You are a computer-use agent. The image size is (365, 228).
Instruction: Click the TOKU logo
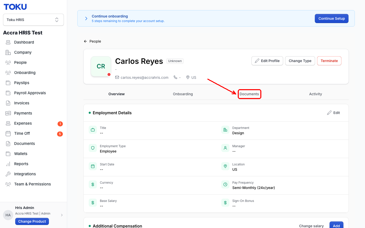click(15, 7)
